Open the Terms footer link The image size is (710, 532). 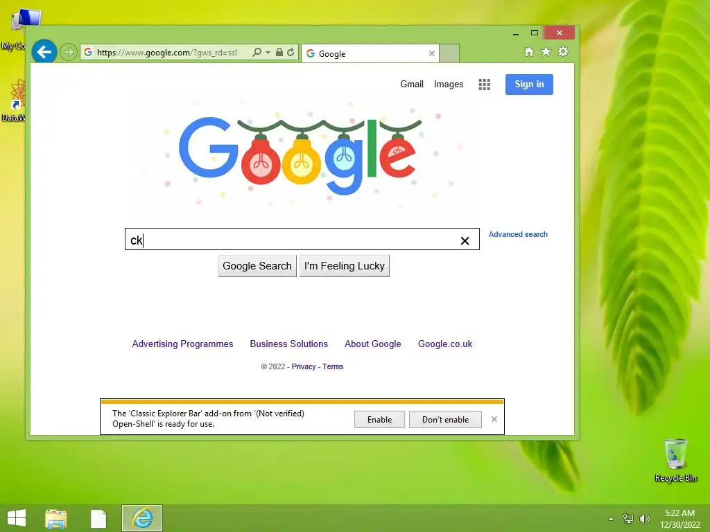(333, 367)
